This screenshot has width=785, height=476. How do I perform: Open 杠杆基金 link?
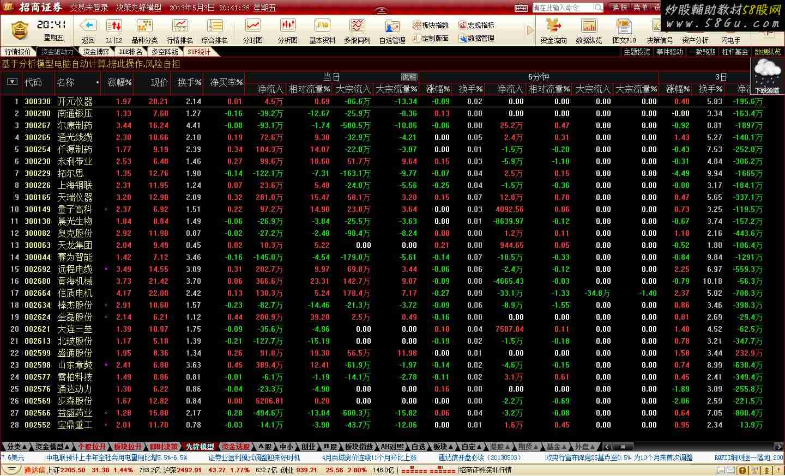click(735, 52)
